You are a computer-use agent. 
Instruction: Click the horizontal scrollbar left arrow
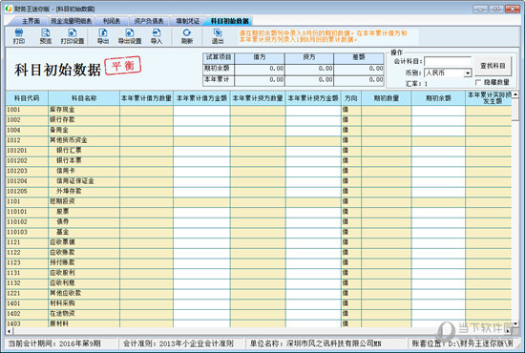point(10,331)
